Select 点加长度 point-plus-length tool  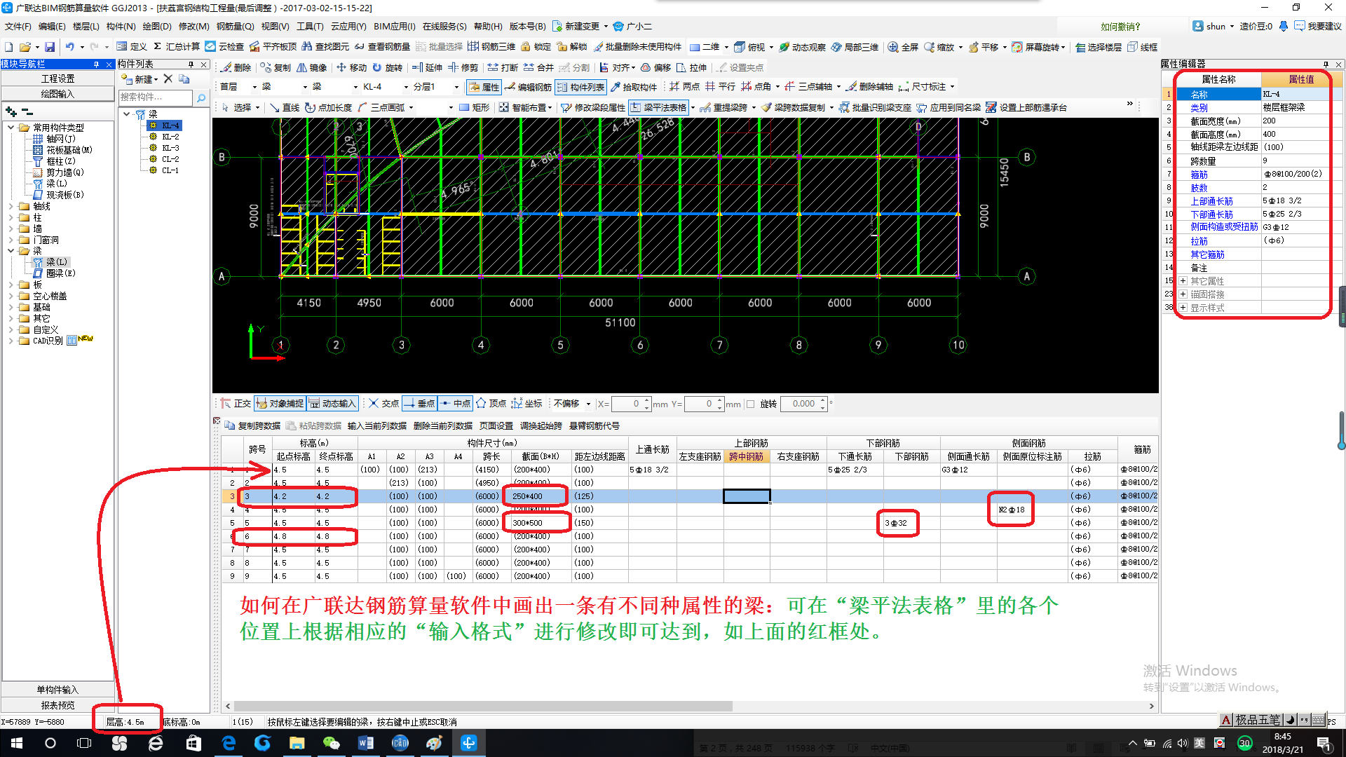click(x=328, y=107)
